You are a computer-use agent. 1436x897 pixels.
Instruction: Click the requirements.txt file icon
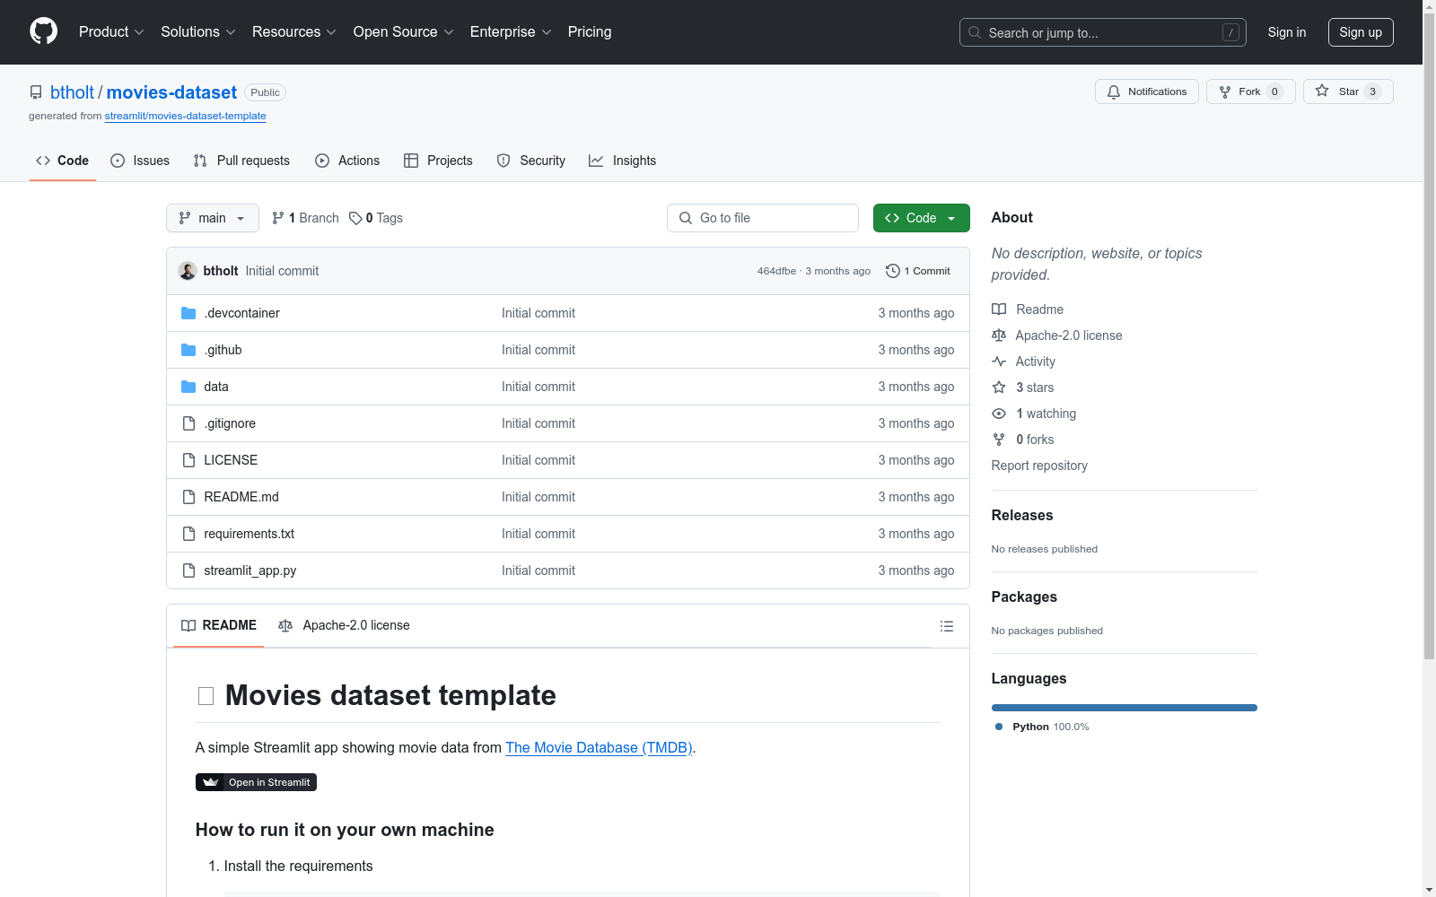click(188, 534)
